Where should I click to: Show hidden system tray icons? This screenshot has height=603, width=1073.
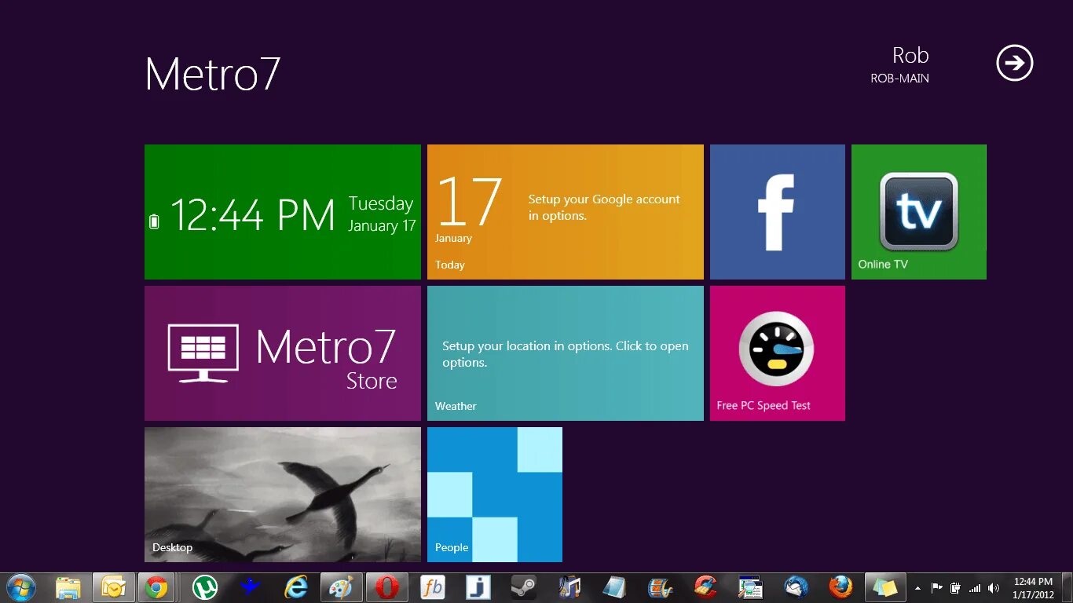pyautogui.click(x=917, y=588)
